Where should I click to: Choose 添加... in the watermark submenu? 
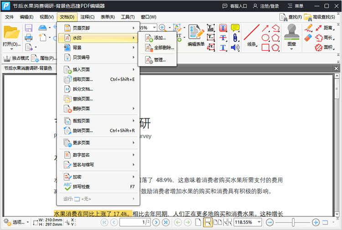point(157,38)
